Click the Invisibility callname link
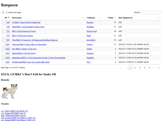 pos(91,40)
